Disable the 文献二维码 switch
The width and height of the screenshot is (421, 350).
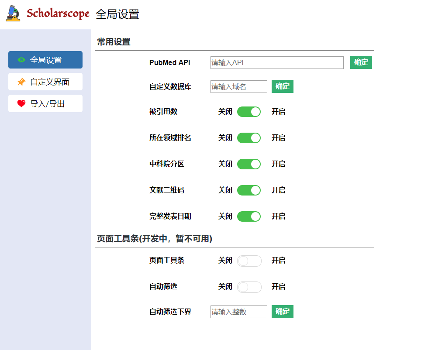click(248, 190)
